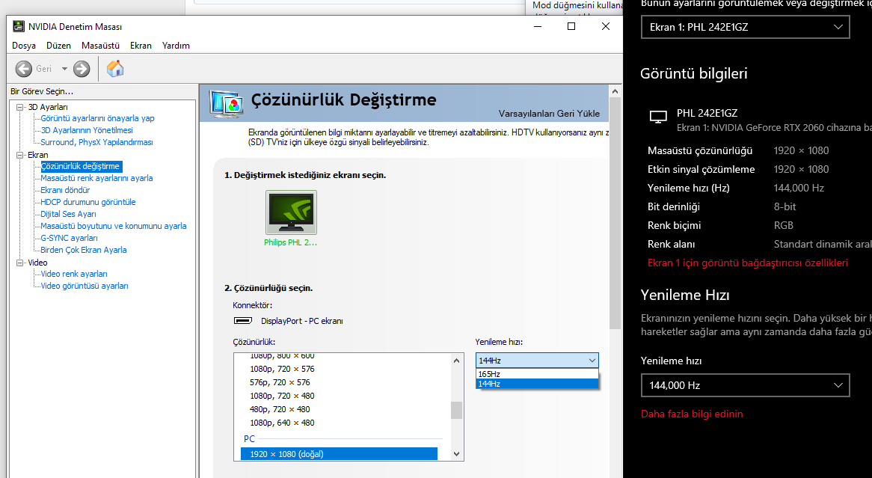Screen dimensions: 872x478
Task: Select 576p, 720 × 576 resolution
Action: coord(280,382)
